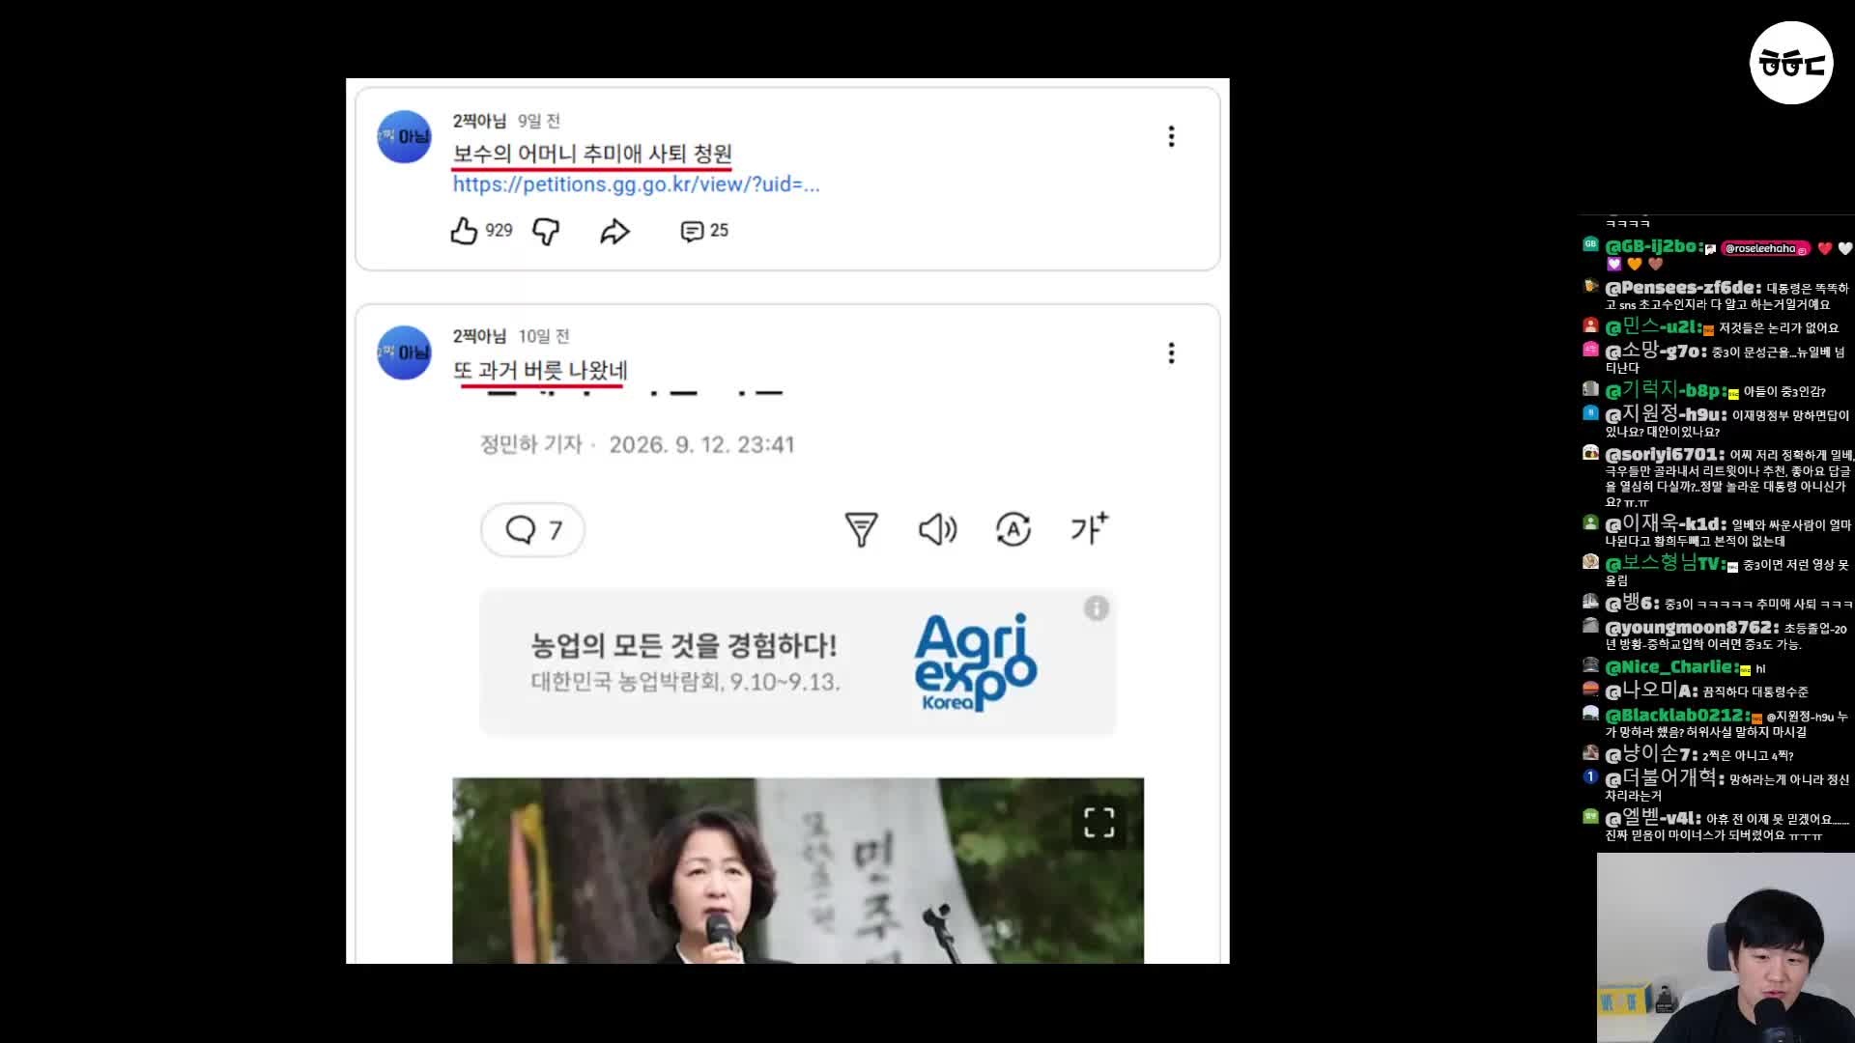This screenshot has width=1855, height=1043.
Task: Open the three-dot menu on the 9일 전 post
Action: [1171, 136]
